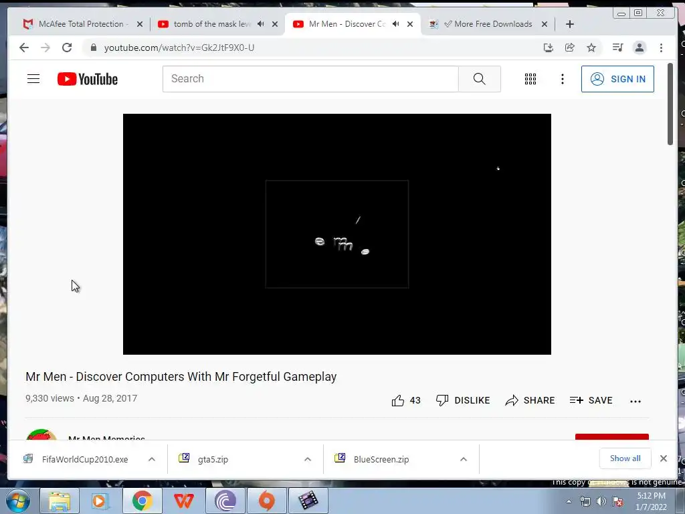
Task: Click the '9,330 views' text
Action: pyautogui.click(x=50, y=398)
